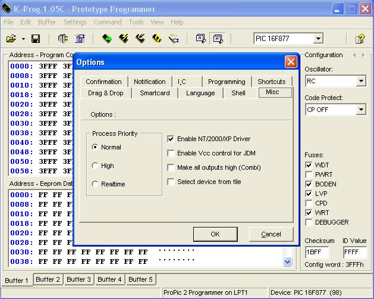
Task: Expand the PIC 16F877 device dropdown
Action: coord(318,39)
